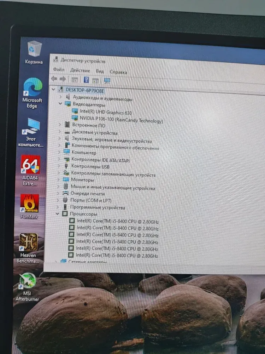
Task: Expand the Дисковые устройства category
Action: [x=60, y=132]
